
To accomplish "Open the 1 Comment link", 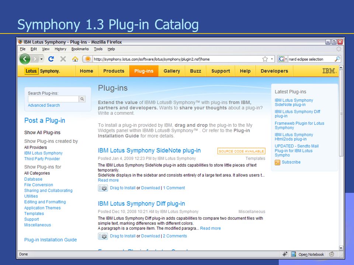I will [174, 188].
